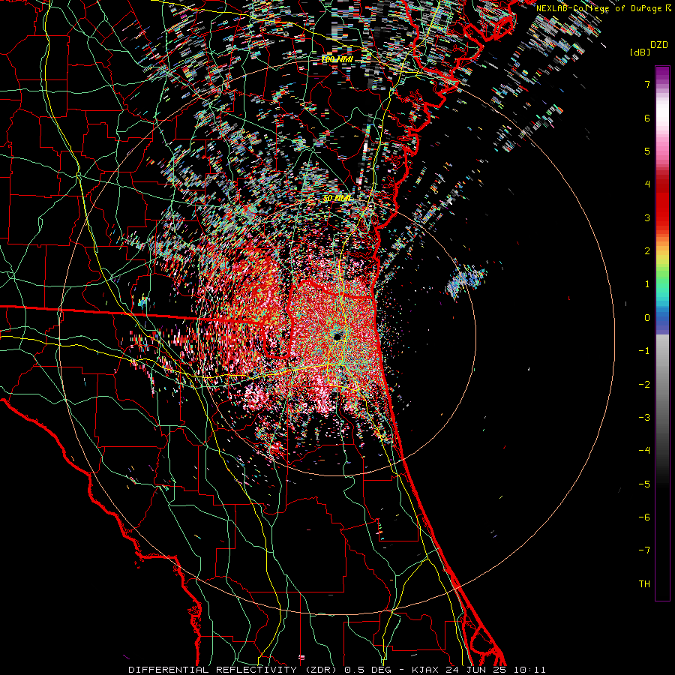675x675 pixels.
Task: Click the DZD legend title
Action: coord(659,45)
